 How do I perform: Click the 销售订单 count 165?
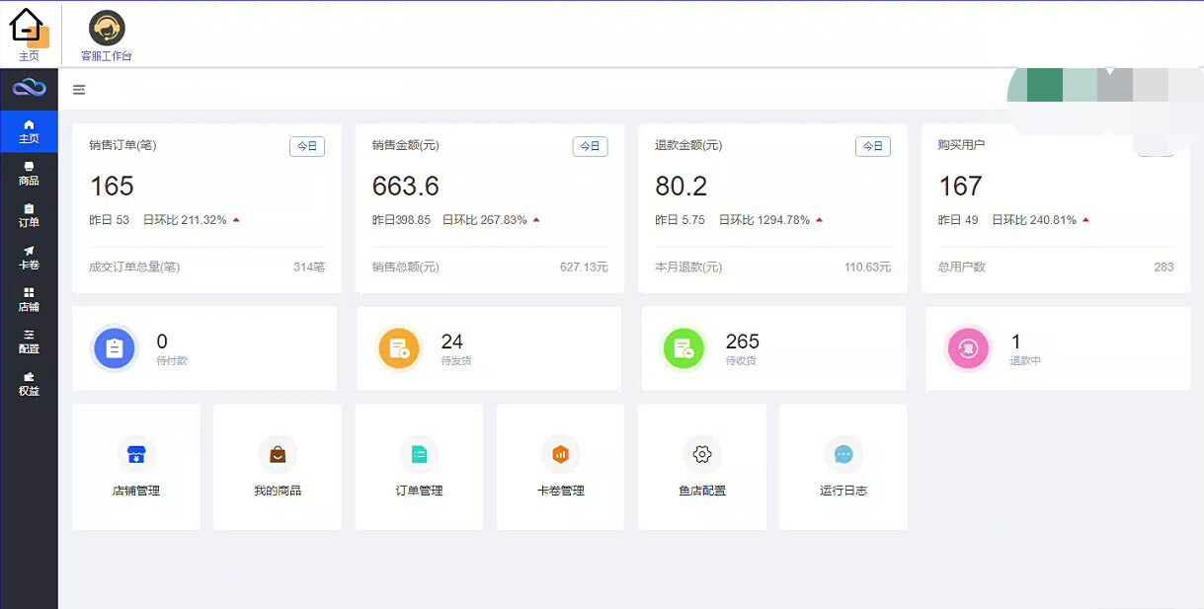pyautogui.click(x=112, y=187)
